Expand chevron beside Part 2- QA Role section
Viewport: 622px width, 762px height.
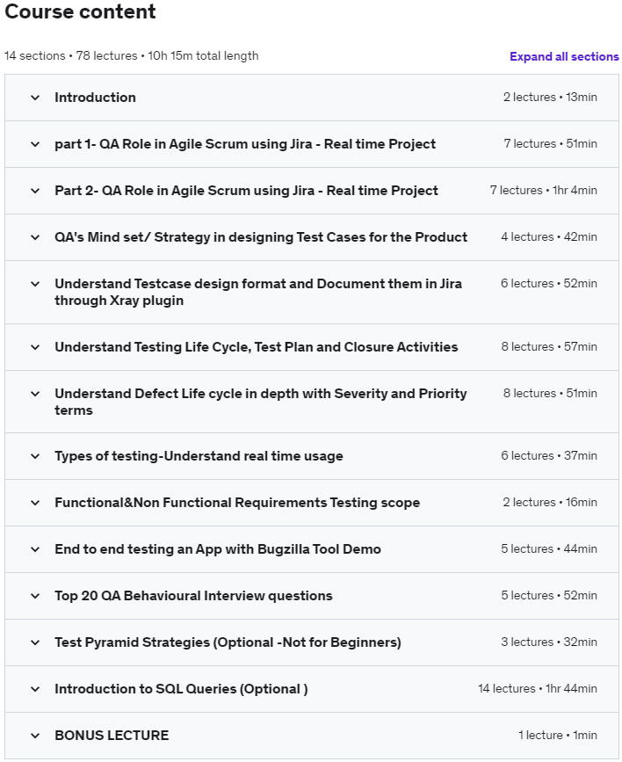click(x=35, y=191)
